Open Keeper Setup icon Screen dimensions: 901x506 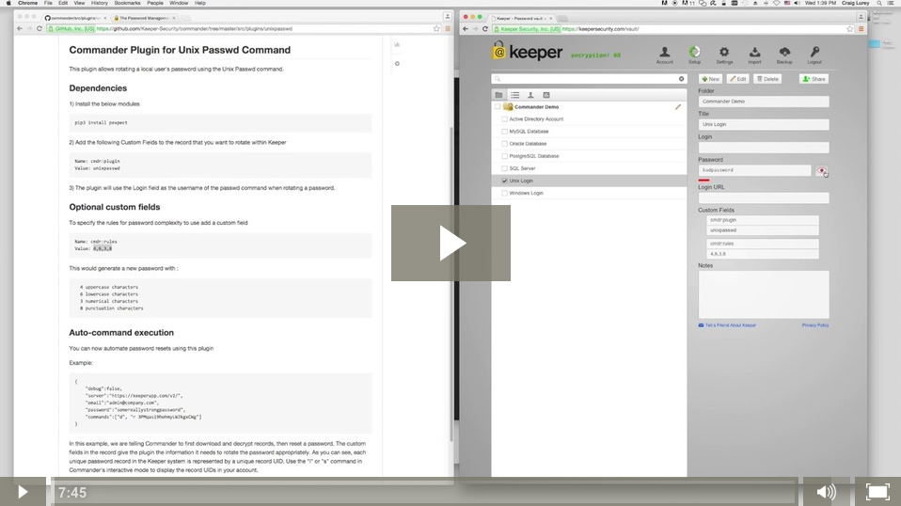(x=695, y=55)
